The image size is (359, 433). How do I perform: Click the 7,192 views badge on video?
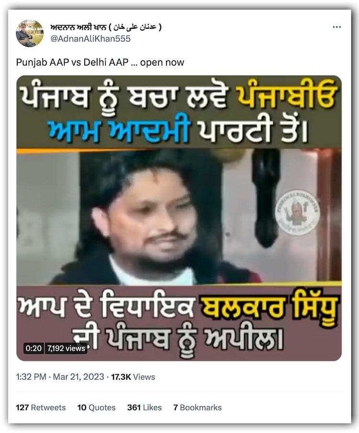[x=66, y=348]
